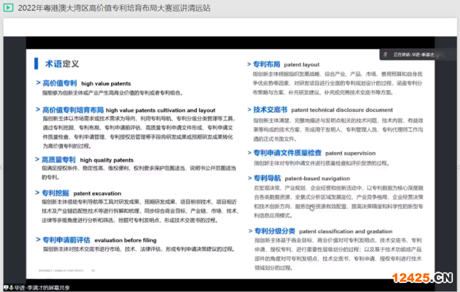Click the screen-share monitor icon at bottom left
Viewport: 460px width, 292px height.
click(5, 287)
